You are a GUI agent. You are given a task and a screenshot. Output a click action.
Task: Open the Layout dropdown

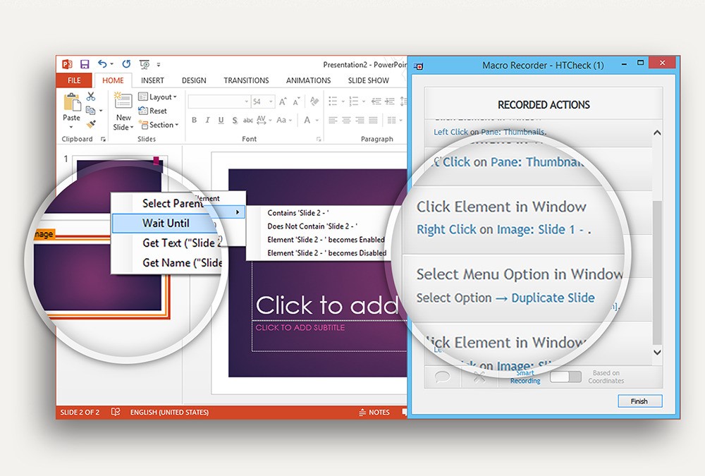(x=157, y=97)
